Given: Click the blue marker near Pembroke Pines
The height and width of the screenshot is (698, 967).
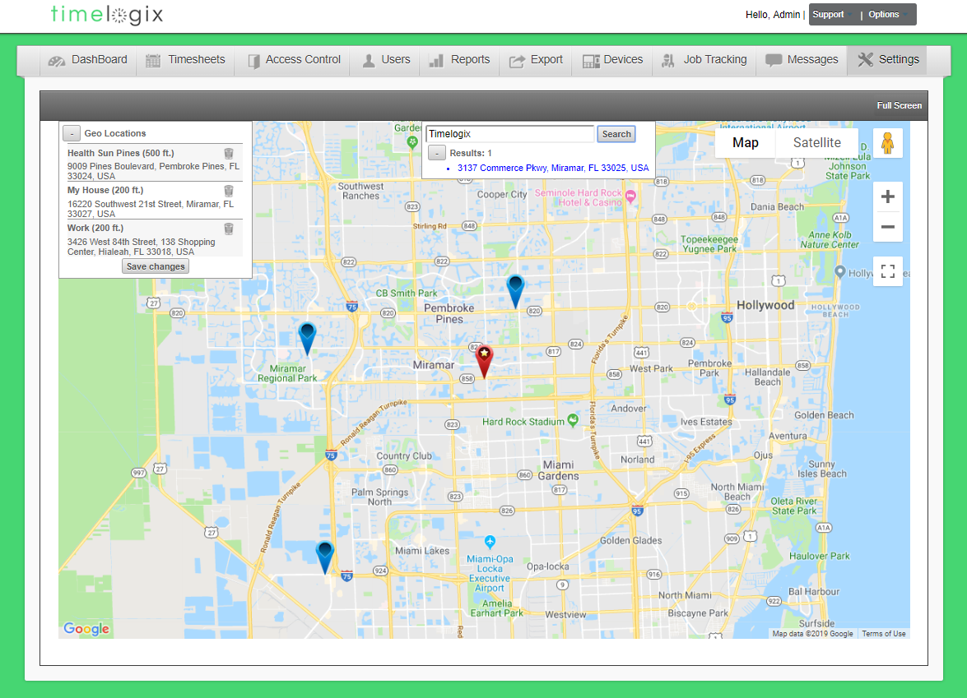Looking at the screenshot, I should click(515, 291).
